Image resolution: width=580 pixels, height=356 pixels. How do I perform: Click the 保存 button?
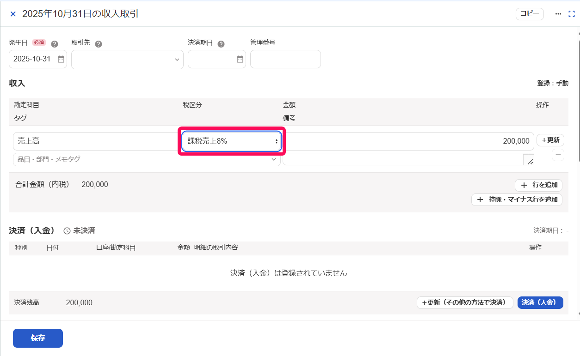[38, 338]
